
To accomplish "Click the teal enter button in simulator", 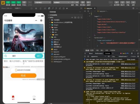I will pyautogui.click(x=39, y=56).
